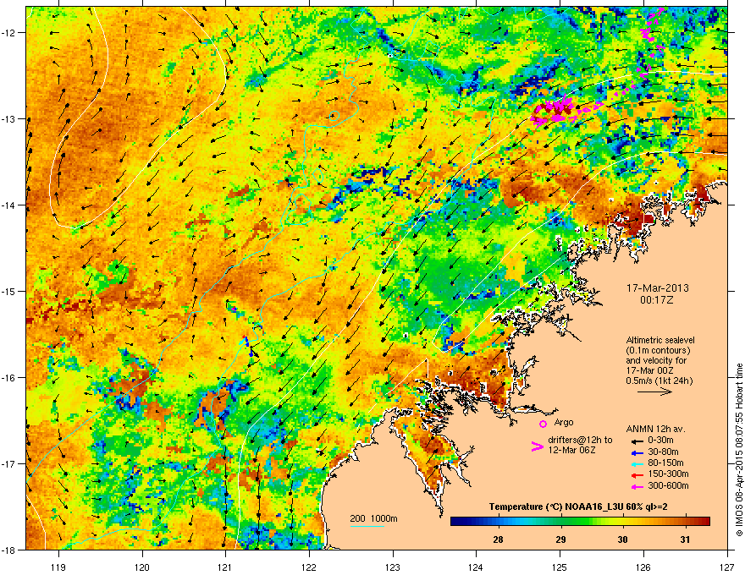Click the 0.5m/s velocity scale arrow
745x575 pixels.
coord(654,392)
